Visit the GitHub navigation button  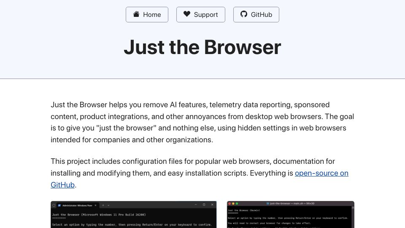point(256,14)
